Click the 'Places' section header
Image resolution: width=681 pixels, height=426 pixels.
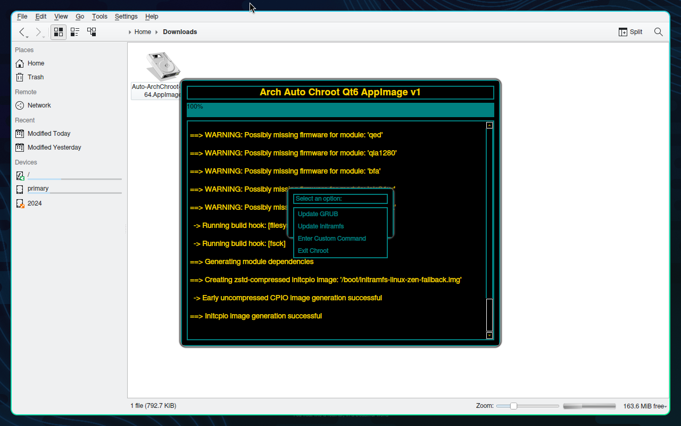[x=24, y=50]
